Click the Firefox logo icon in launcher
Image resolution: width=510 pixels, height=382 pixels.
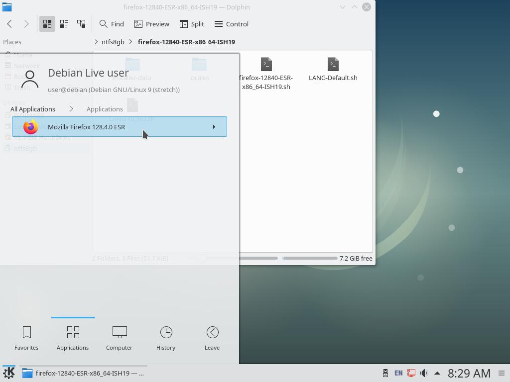pyautogui.click(x=31, y=127)
